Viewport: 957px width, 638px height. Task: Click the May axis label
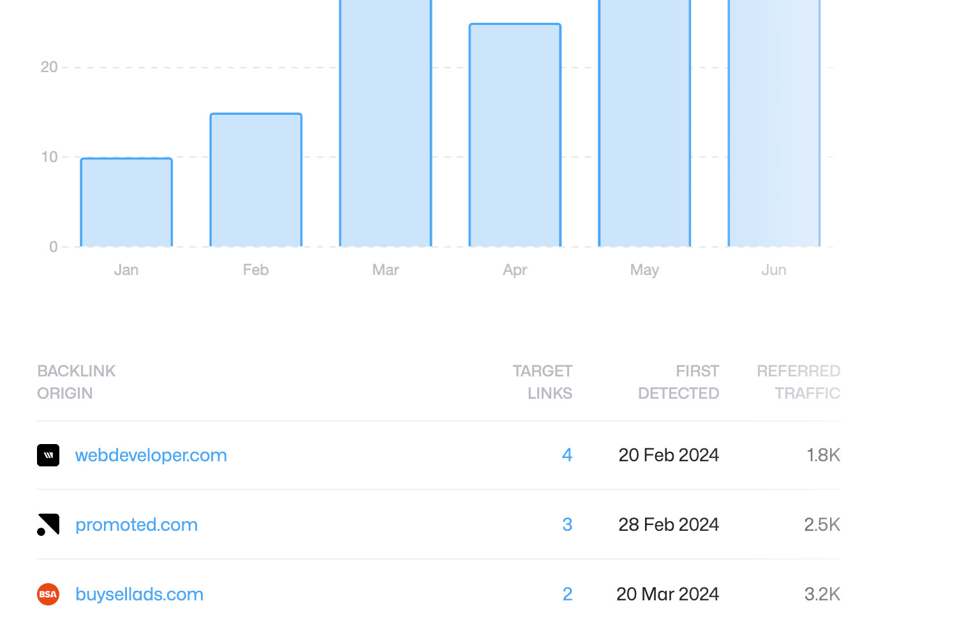tap(644, 270)
